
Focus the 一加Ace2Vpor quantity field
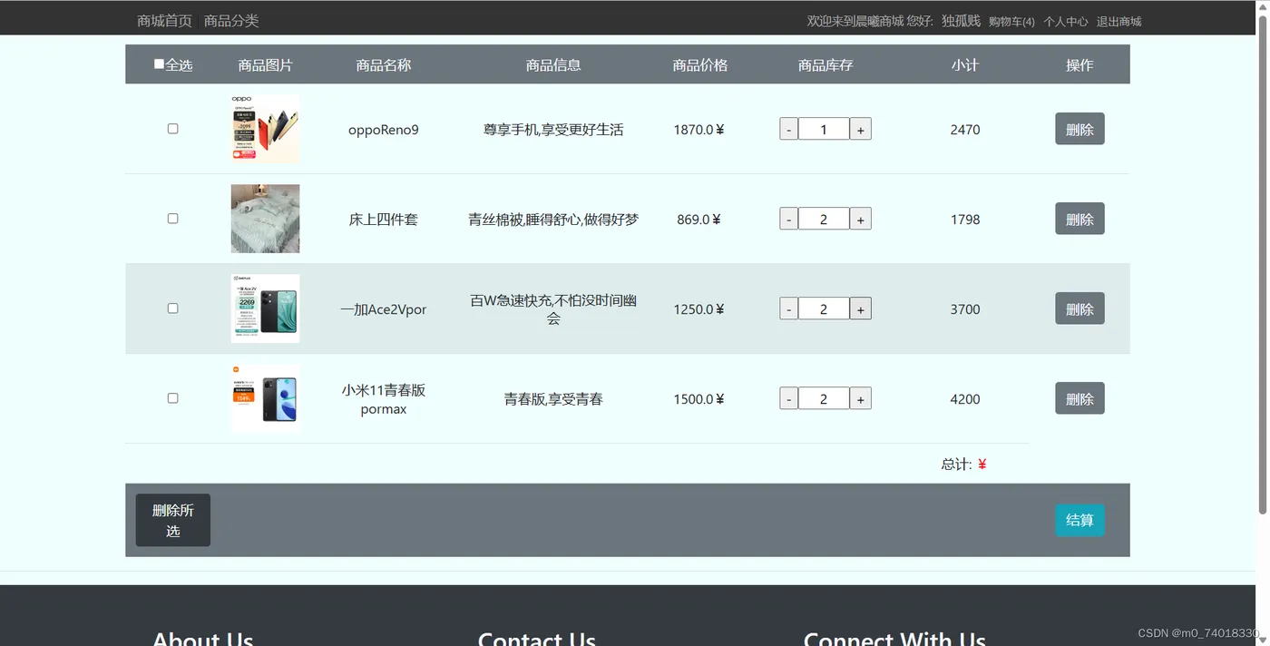[824, 308]
